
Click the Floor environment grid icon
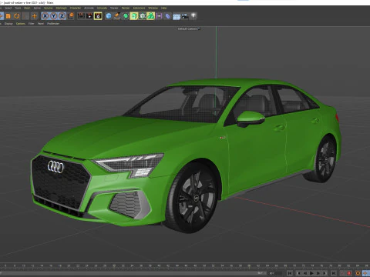click(x=177, y=17)
